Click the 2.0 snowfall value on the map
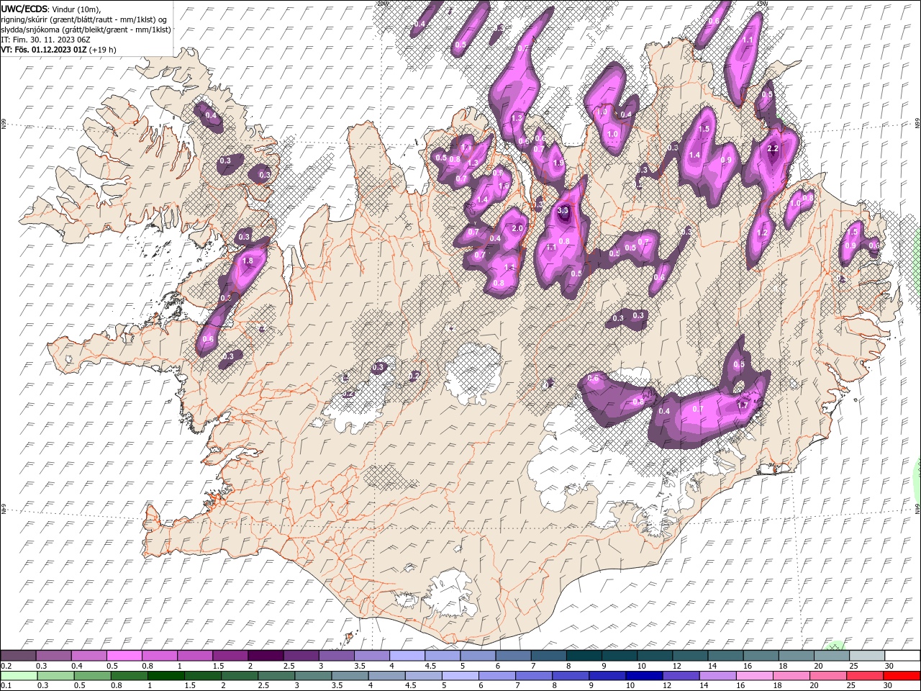 pos(517,228)
